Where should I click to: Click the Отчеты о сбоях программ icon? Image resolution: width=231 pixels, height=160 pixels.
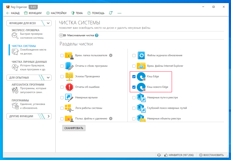point(69,66)
